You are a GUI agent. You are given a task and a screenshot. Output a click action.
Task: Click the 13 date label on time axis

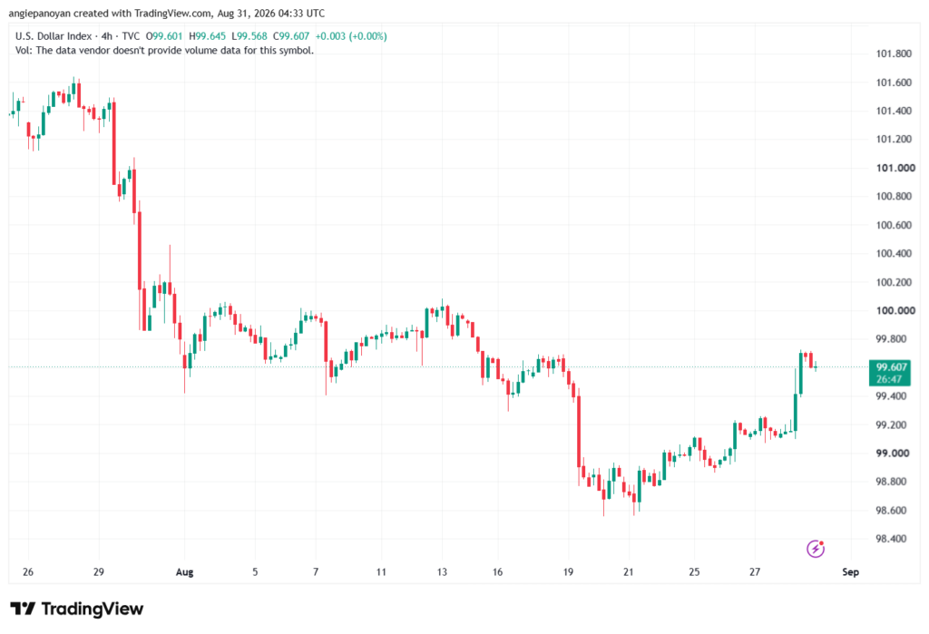click(442, 572)
